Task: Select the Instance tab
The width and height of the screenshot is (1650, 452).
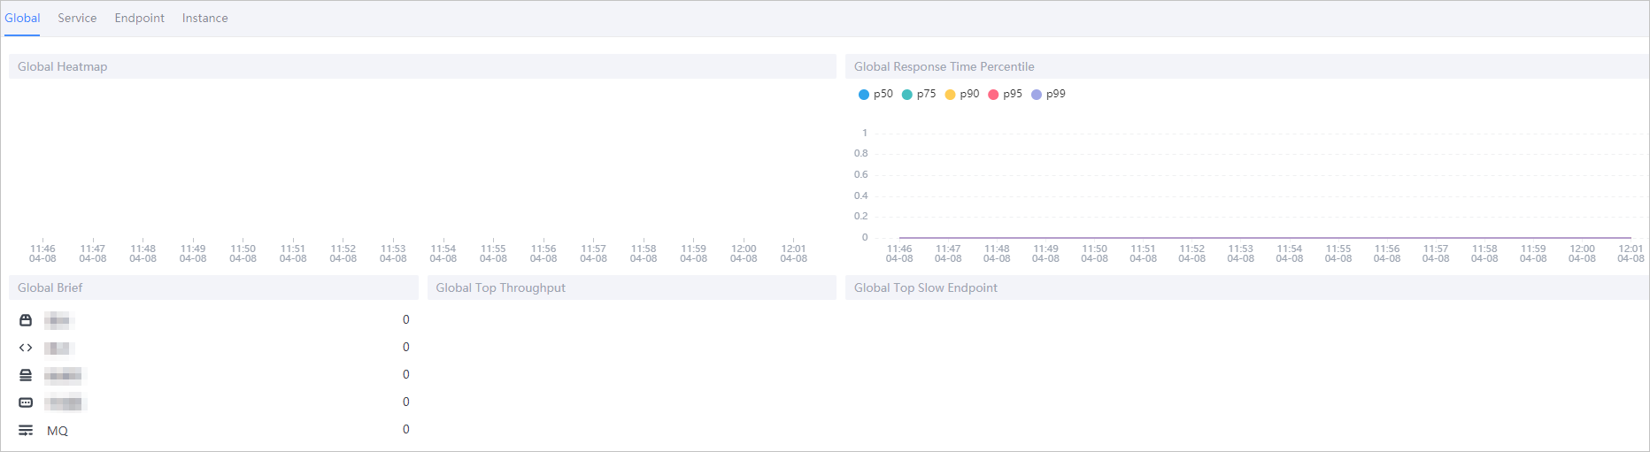Action: 204,18
